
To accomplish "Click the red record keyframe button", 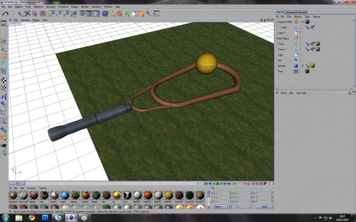I will pyautogui.click(x=244, y=184).
